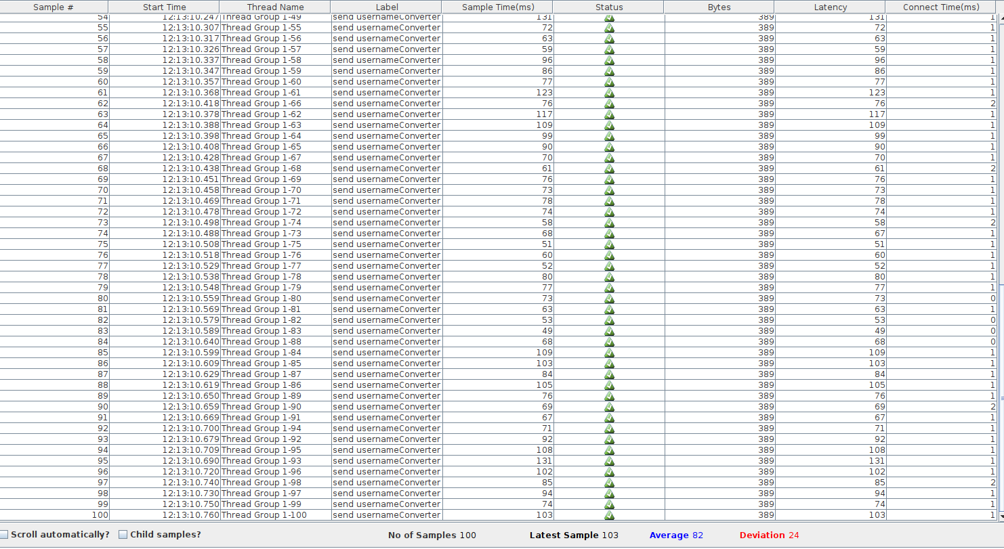Click the status icon of sample 73
Image resolution: width=1004 pixels, height=549 pixels.
(x=609, y=223)
